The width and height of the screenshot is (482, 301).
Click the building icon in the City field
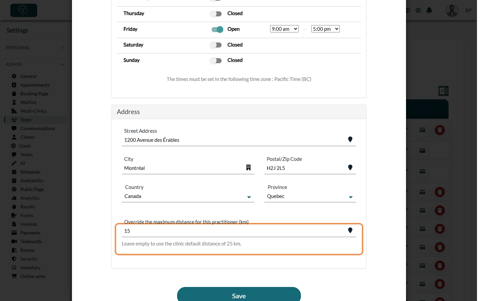[x=248, y=168]
